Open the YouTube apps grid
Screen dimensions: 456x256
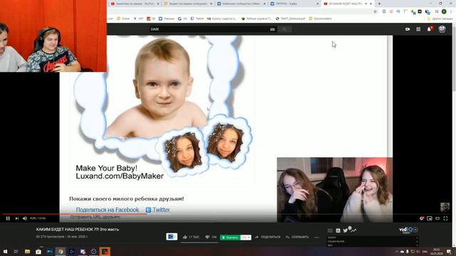[x=418, y=29]
